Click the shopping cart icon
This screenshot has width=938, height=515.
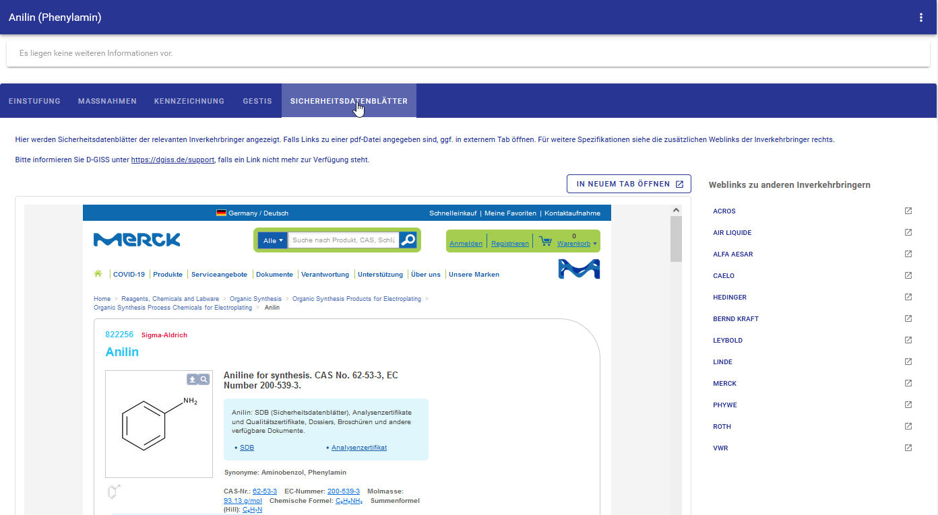[x=546, y=241]
